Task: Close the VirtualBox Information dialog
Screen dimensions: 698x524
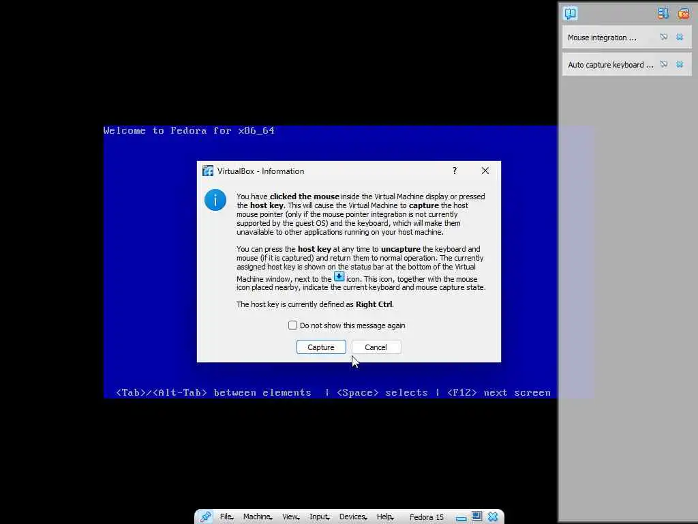Action: [485, 171]
